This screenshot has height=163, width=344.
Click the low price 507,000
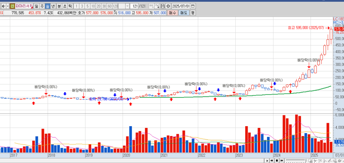pos(160,13)
